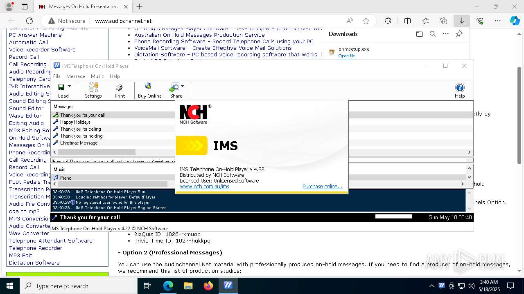The height and width of the screenshot is (294, 524).
Task: Click the Edge Downloads toolbar button
Action: click(461, 21)
